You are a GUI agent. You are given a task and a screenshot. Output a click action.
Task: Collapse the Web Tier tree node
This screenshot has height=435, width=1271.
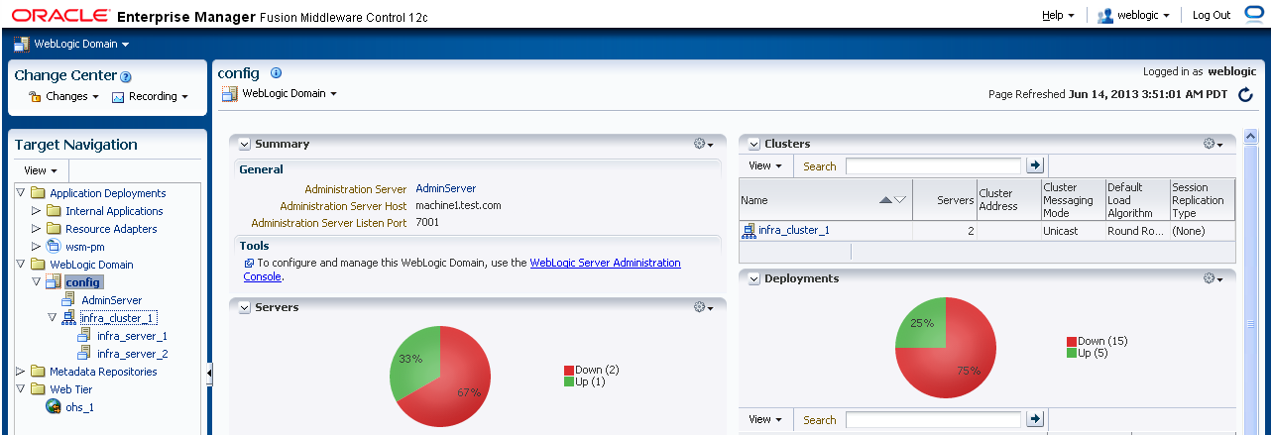click(21, 389)
